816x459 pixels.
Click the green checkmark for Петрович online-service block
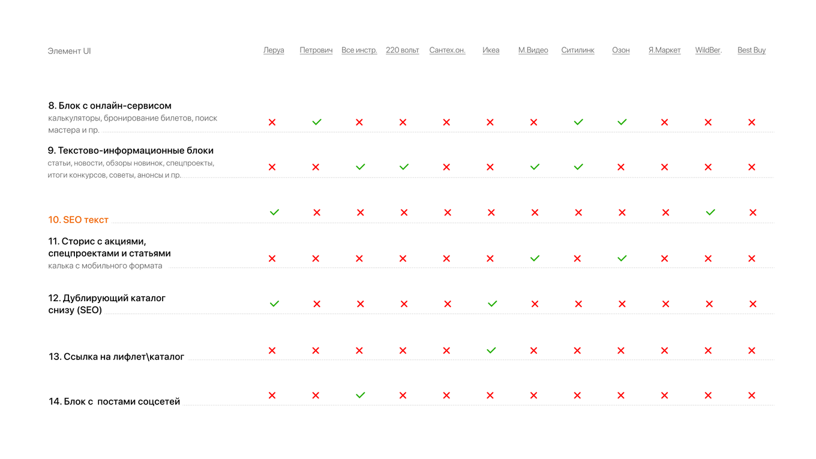coord(317,122)
